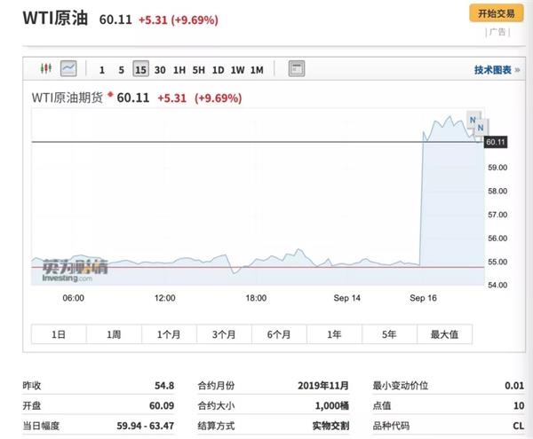The height and width of the screenshot is (439, 533).
Task: Click the contract month 2019年11月
Action: coord(323,386)
